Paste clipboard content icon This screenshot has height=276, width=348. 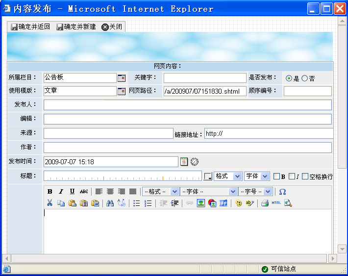[x=73, y=203]
